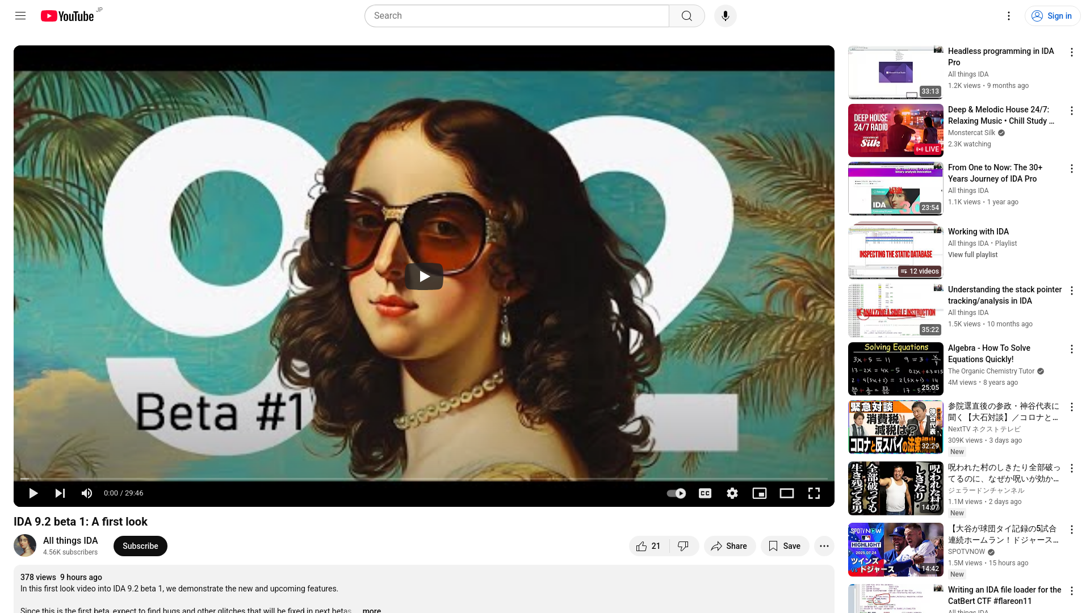Screen dimensions: 1090x613
Task: Like the video
Action: click(649, 546)
